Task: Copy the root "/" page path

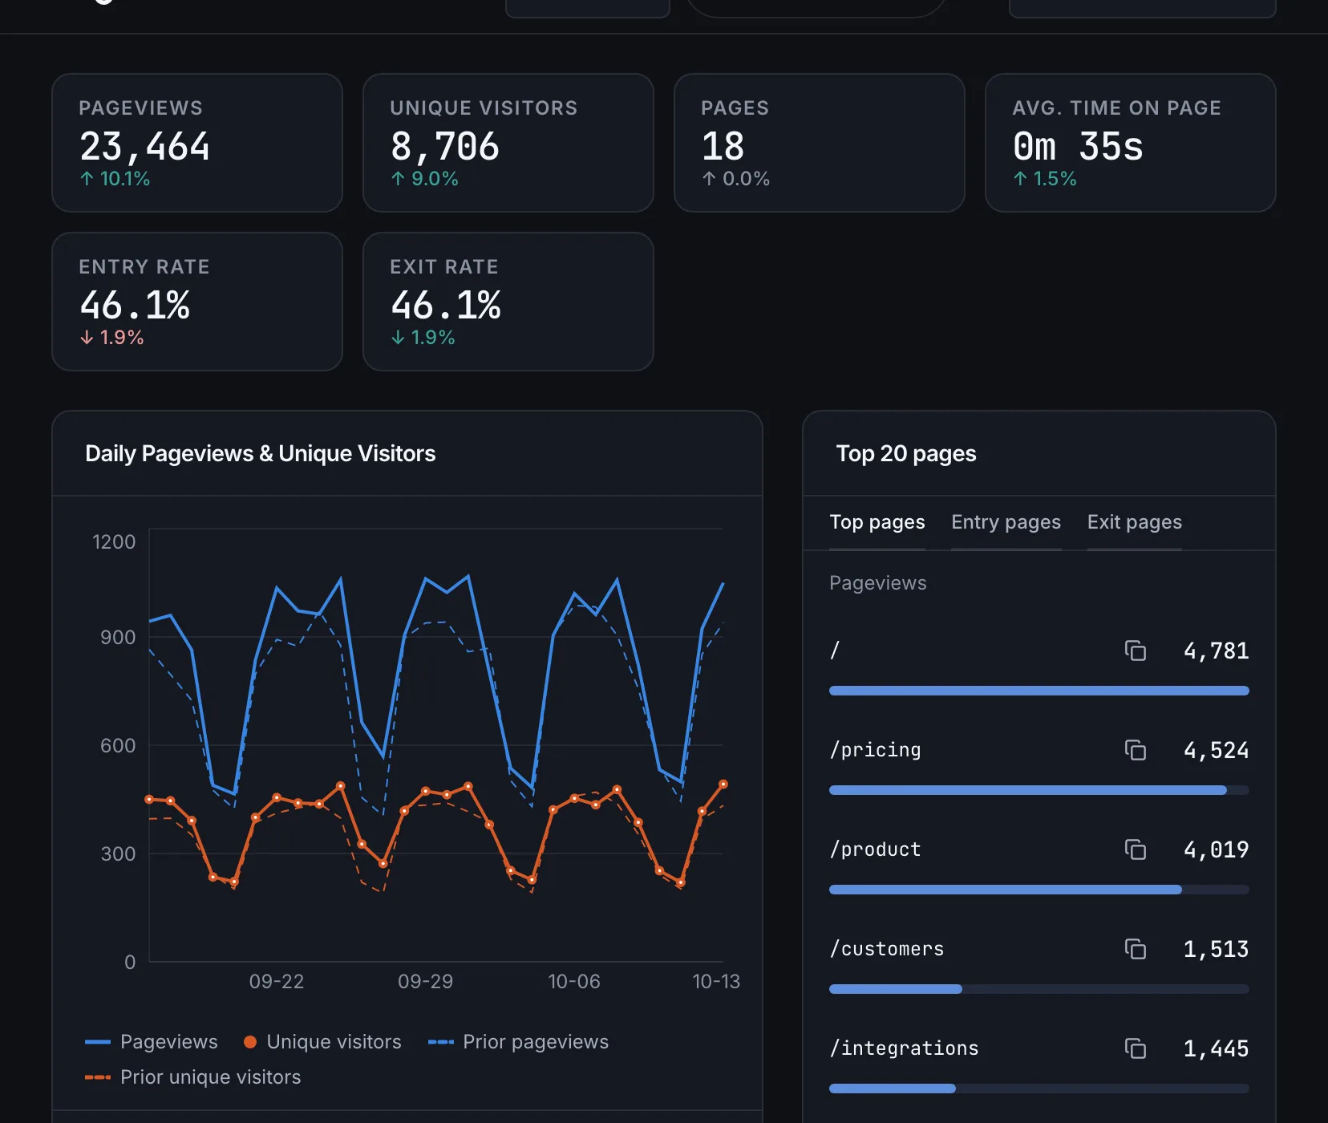Action: [1135, 651]
